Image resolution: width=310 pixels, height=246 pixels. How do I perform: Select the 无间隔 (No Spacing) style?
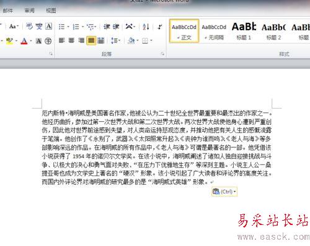point(214,31)
